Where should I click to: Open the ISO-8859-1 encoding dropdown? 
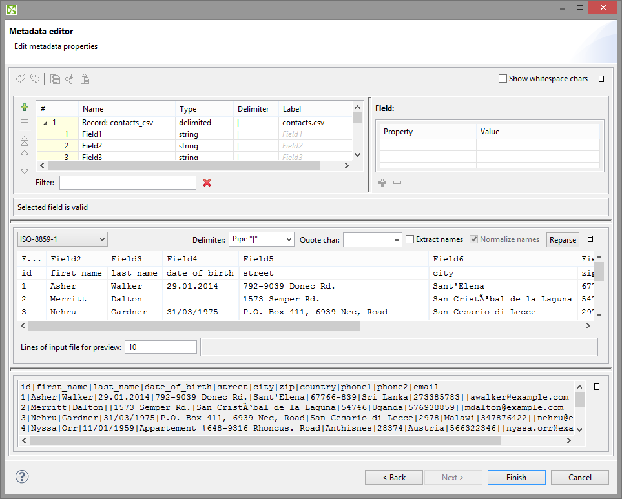62,239
